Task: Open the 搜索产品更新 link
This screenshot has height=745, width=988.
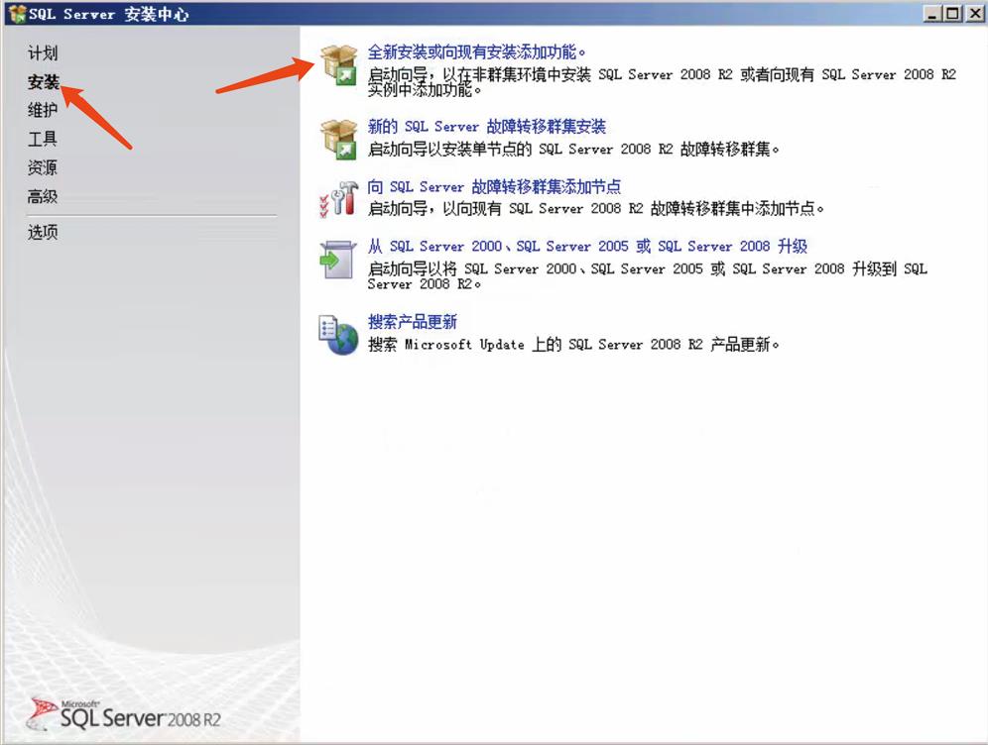Action: click(412, 322)
